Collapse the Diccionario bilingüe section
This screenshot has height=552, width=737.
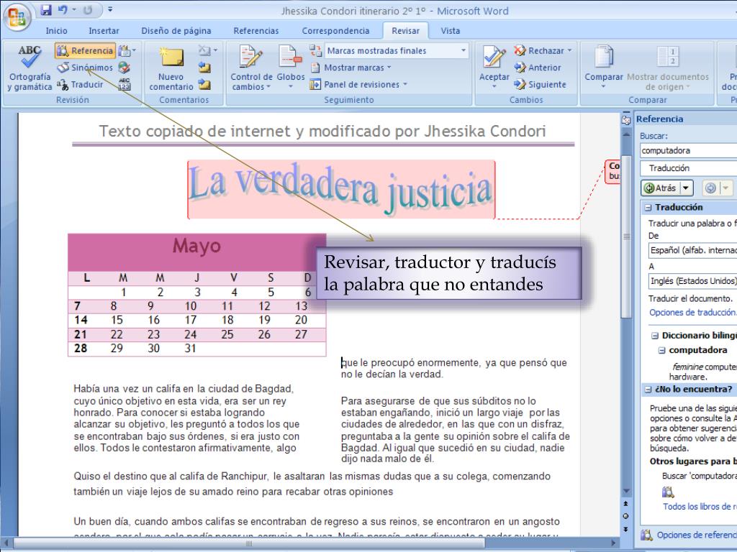coord(655,336)
